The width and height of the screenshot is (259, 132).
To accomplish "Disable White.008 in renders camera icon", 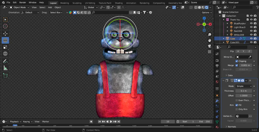I will pos(255,35).
